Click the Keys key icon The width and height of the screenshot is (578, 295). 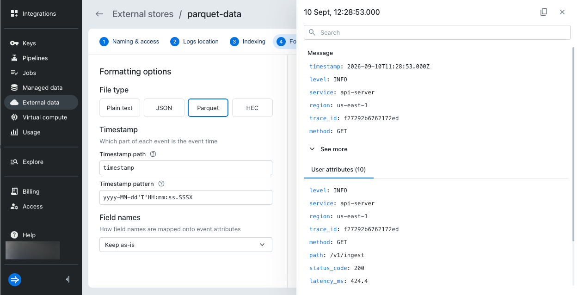(14, 43)
